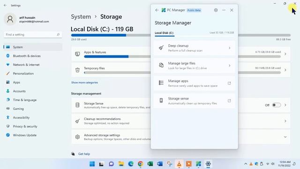The width and height of the screenshot is (300, 169).
Task: Click the user profile avatar
Action: pyautogui.click(x=10, y=19)
